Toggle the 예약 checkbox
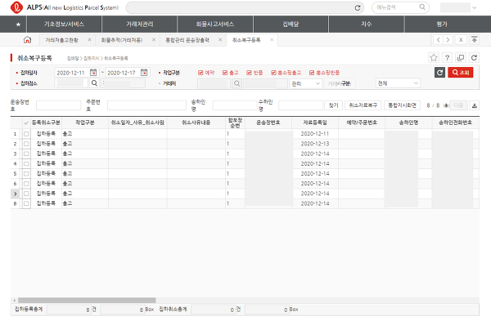 click(x=200, y=73)
